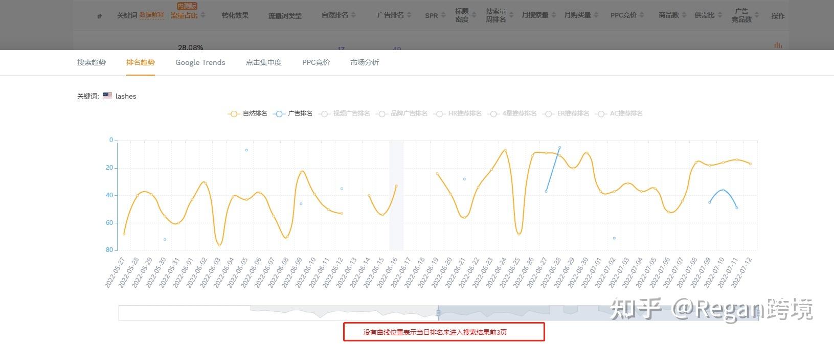The height and width of the screenshot is (346, 834).
Task: Click the 28.08% value in background table
Action: (x=190, y=48)
